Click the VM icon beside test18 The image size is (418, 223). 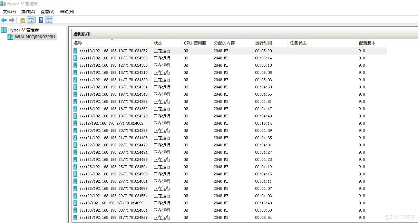click(75, 109)
